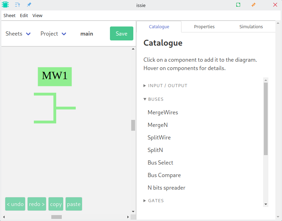Expand the GATES section
The height and width of the screenshot is (221, 282).
point(156,201)
